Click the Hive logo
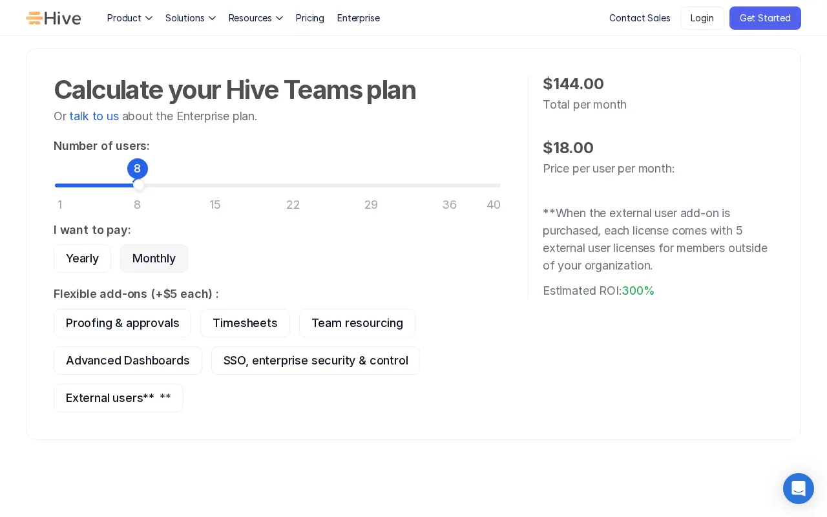 click(x=54, y=18)
